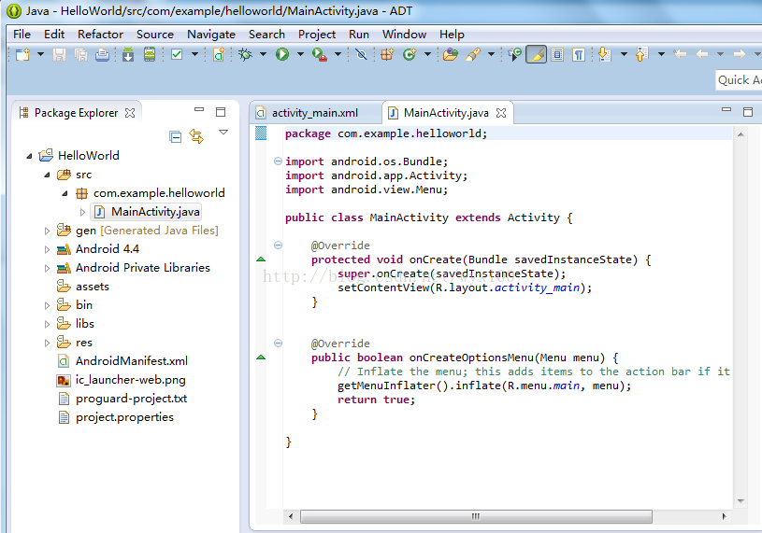Click the Quick Access search field
Viewport: 762px width, 533px height.
739,80
